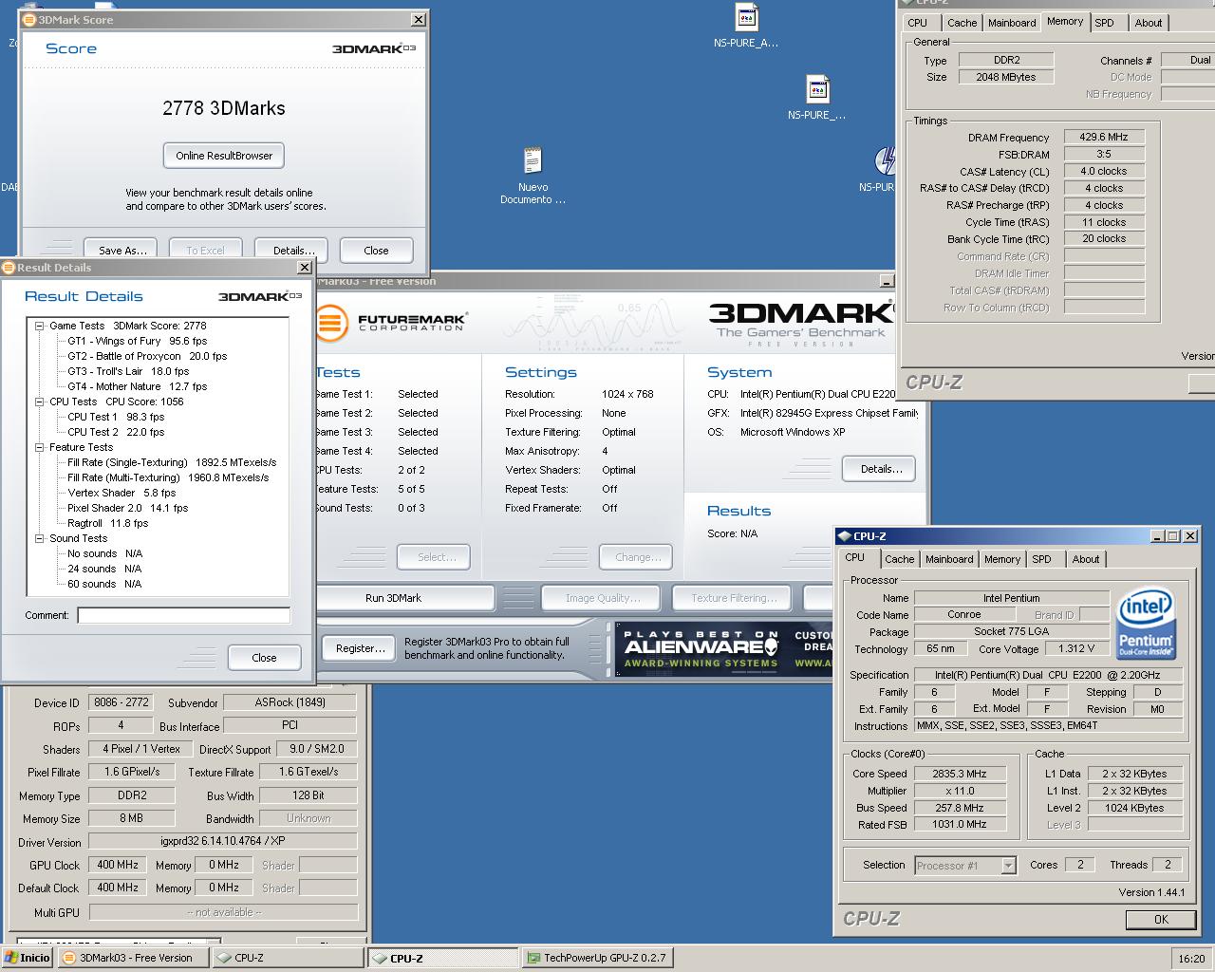Select Fill Rate (Multi-Texturing) row

click(x=168, y=477)
